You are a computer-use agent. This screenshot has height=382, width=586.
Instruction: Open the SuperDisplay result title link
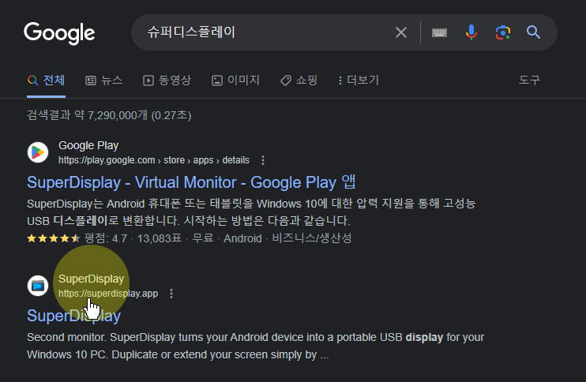click(x=73, y=316)
